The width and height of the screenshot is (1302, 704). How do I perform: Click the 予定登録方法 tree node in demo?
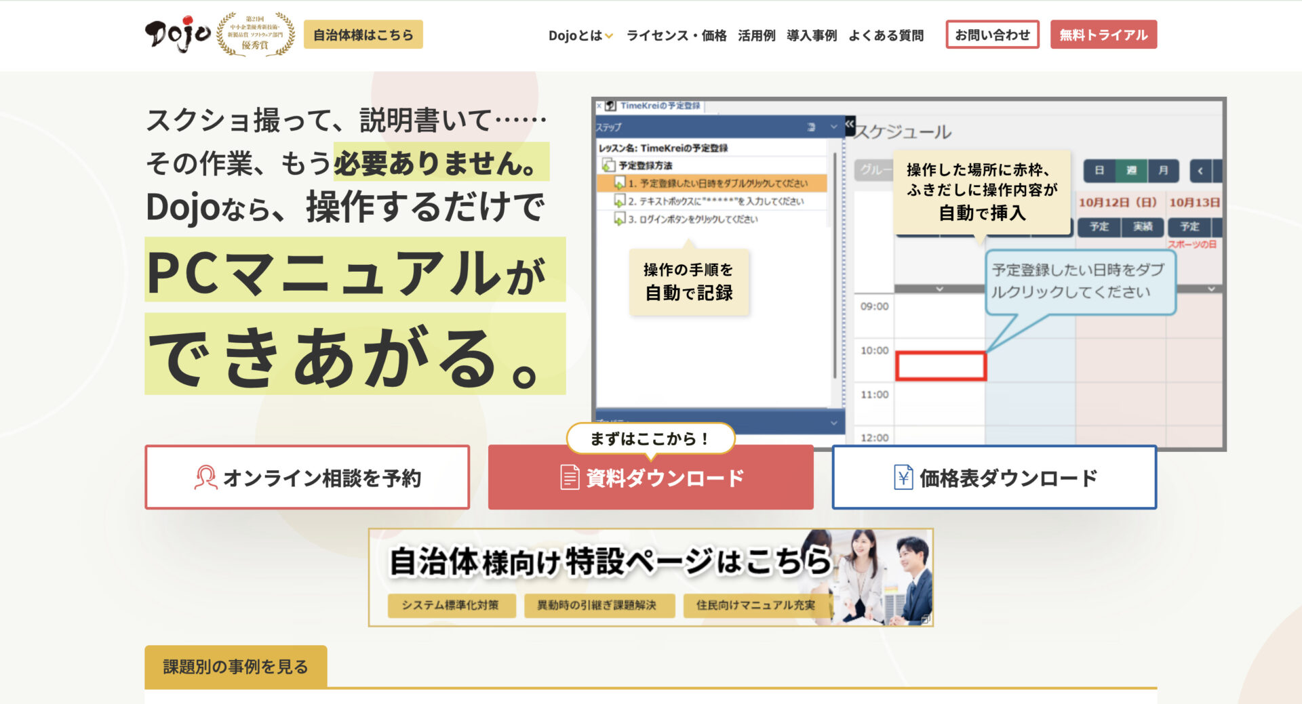coord(637,165)
